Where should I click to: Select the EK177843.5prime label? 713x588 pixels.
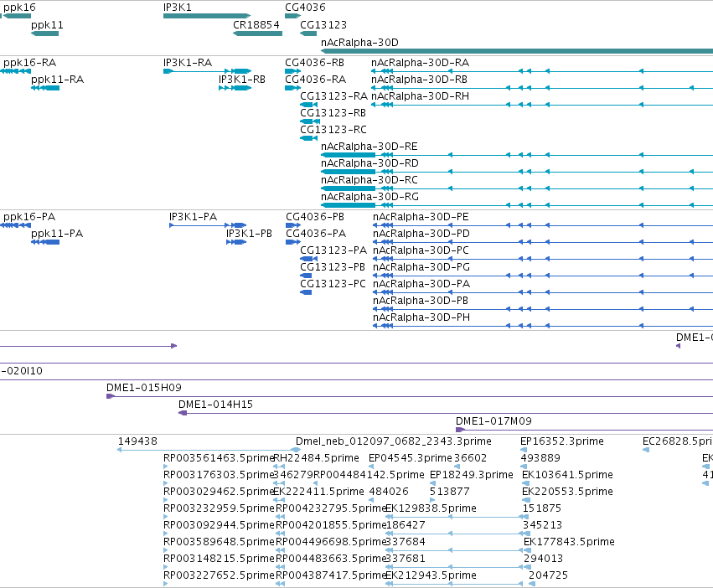(569, 542)
